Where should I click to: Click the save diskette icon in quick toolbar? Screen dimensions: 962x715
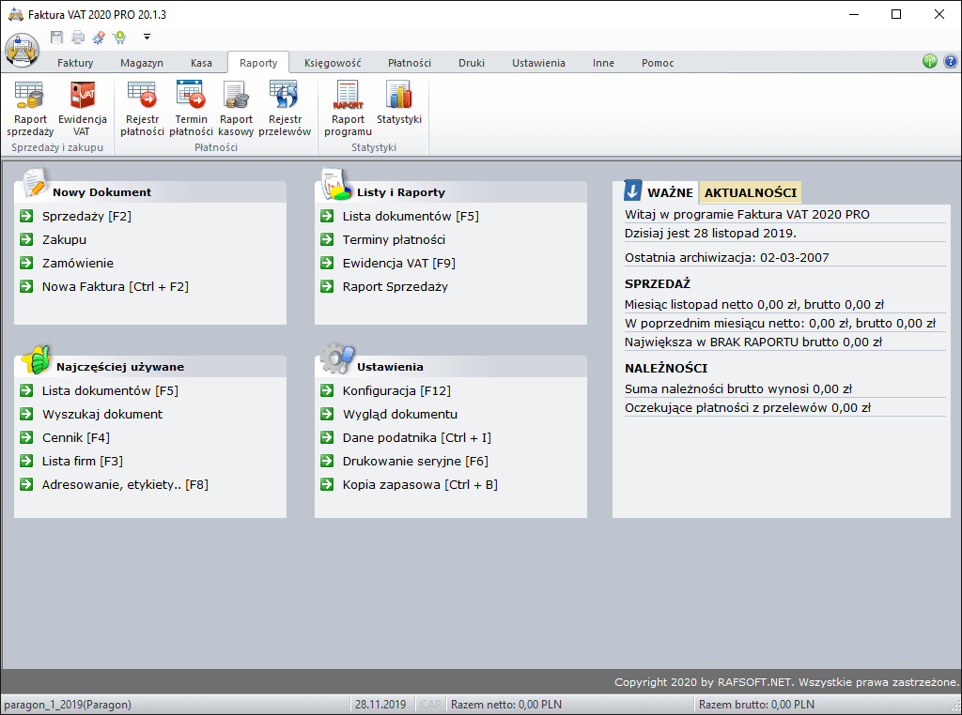point(56,38)
